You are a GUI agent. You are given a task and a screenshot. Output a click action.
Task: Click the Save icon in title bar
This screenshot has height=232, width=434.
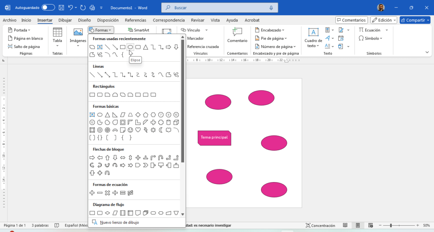tap(61, 7)
